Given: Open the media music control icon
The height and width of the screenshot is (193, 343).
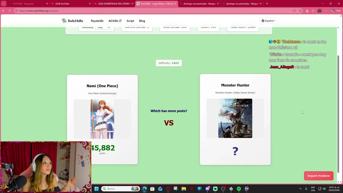Looking at the screenshot, I should pyautogui.click(x=307, y=11).
